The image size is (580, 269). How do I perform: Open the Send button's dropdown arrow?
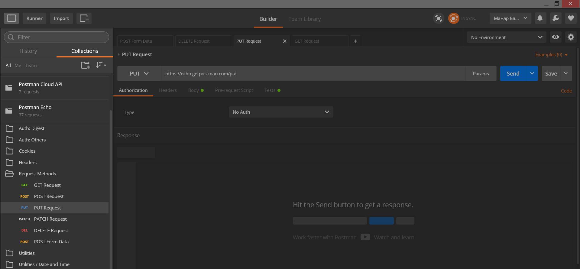532,73
